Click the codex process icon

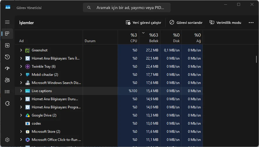pos(28,123)
